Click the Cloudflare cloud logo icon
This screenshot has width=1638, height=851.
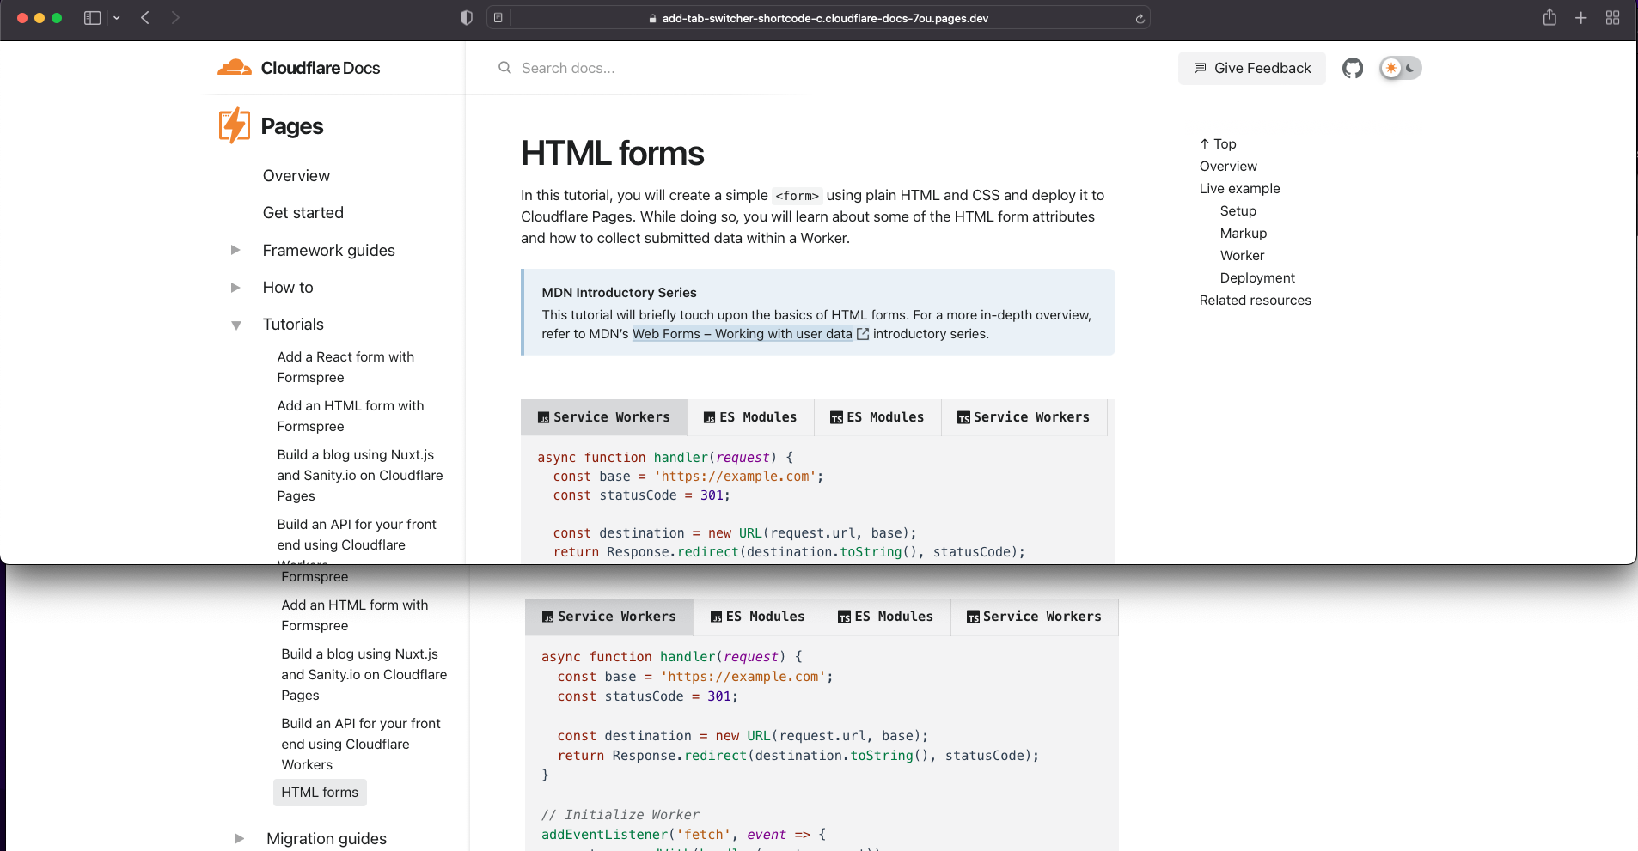click(x=235, y=67)
